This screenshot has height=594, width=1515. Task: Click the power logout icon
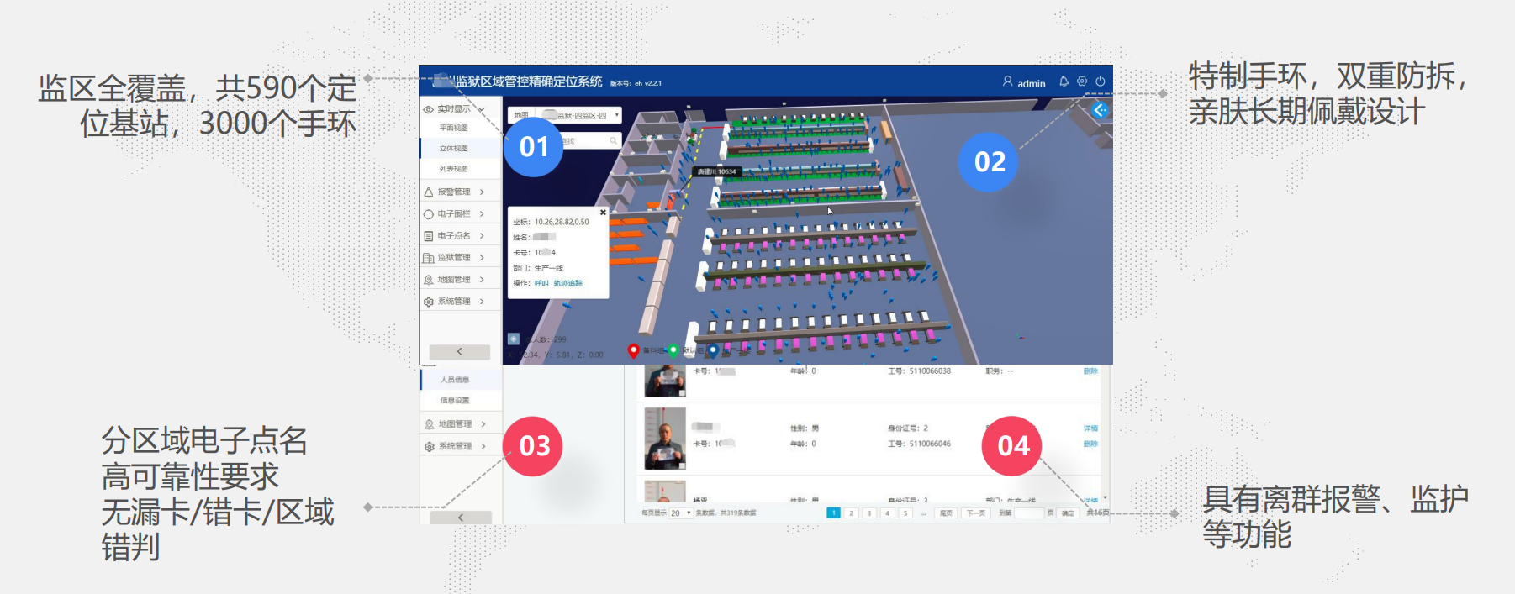1100,81
